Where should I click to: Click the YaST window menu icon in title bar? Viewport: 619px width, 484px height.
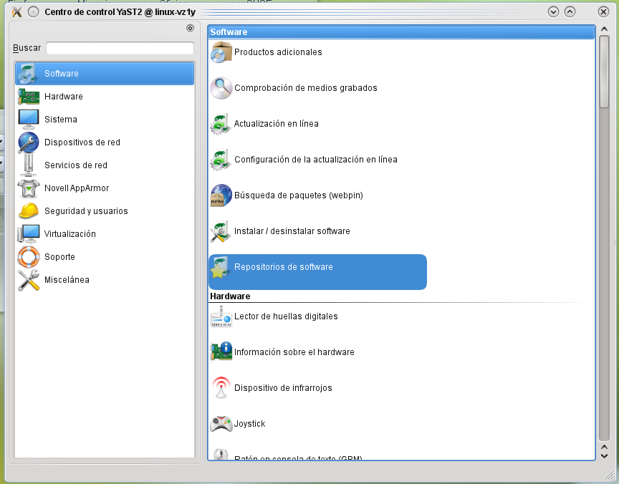(16, 12)
